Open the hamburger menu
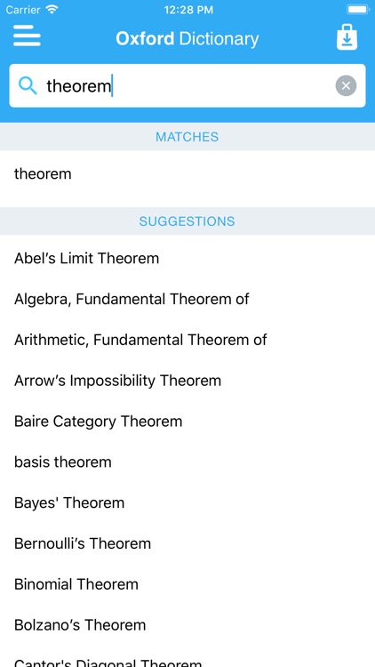 pyautogui.click(x=27, y=36)
